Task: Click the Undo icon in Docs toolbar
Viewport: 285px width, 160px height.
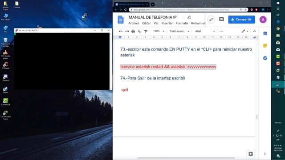Action: [x=121, y=31]
